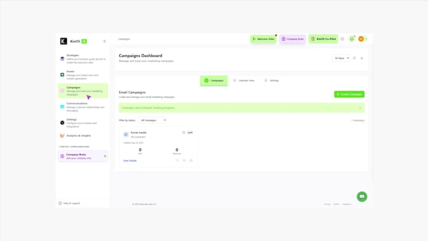Click the Create Campaign button
The image size is (429, 241).
point(349,94)
